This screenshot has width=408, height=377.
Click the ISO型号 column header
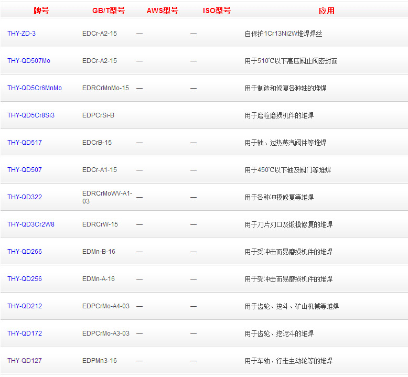point(217,10)
